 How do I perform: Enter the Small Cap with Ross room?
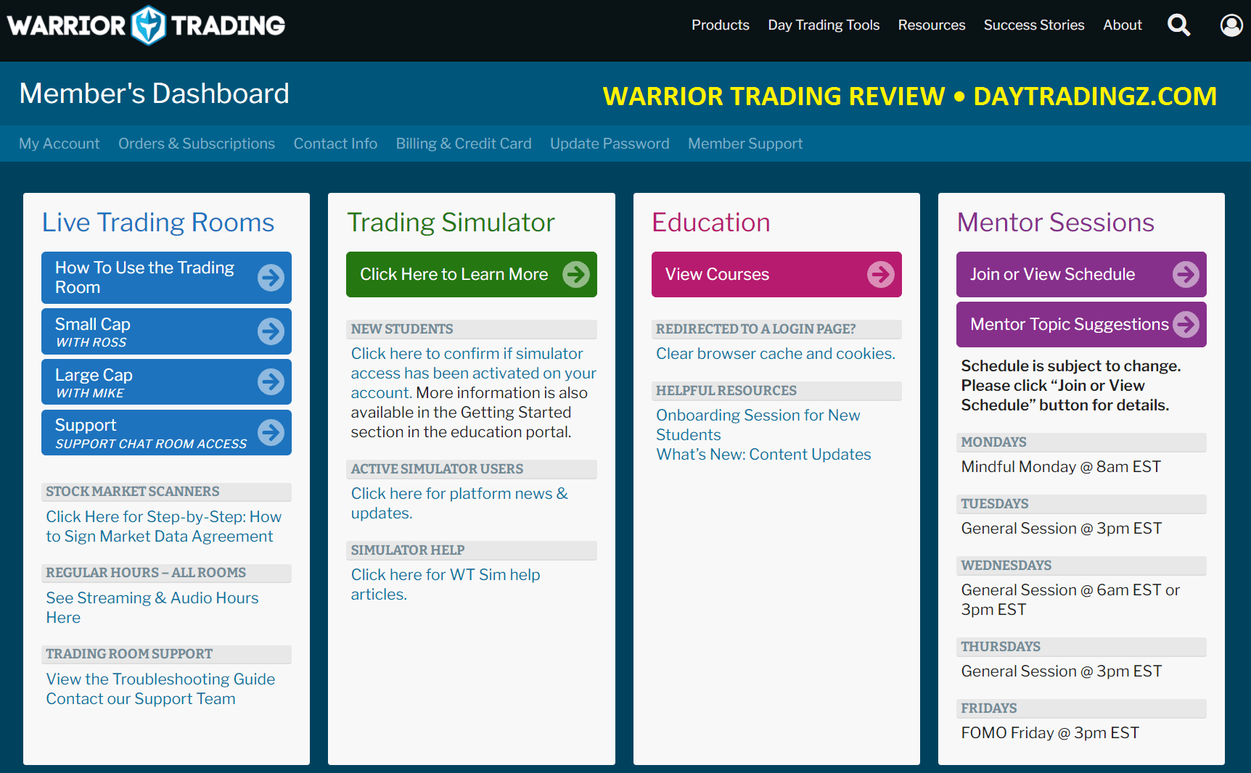(166, 331)
